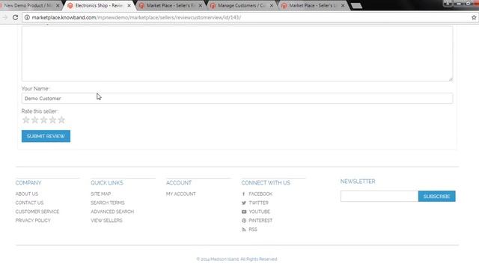The image size is (479, 269).
Task: Open the View Sellers link
Action: (x=106, y=220)
